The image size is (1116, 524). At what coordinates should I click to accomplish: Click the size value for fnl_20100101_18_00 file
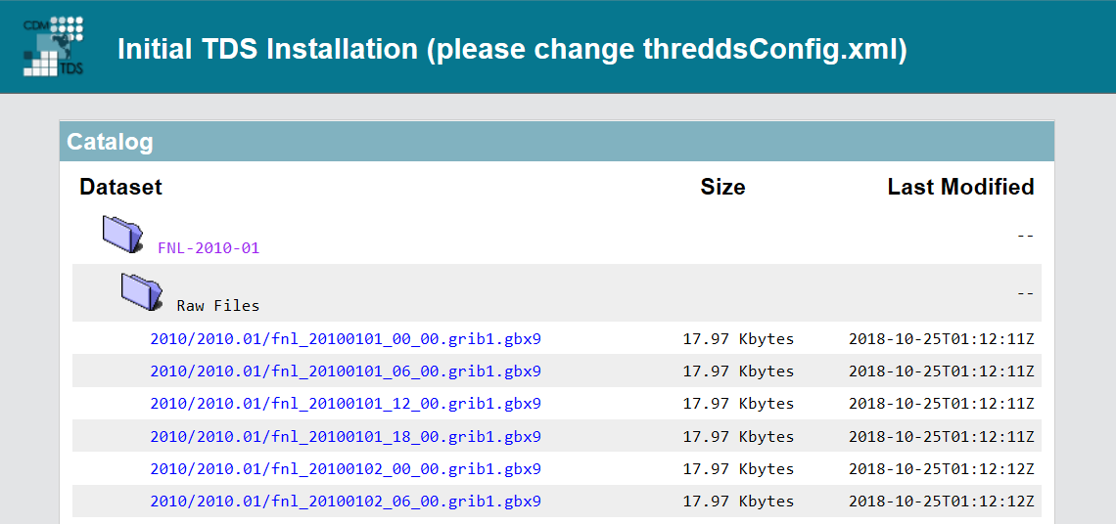[738, 437]
